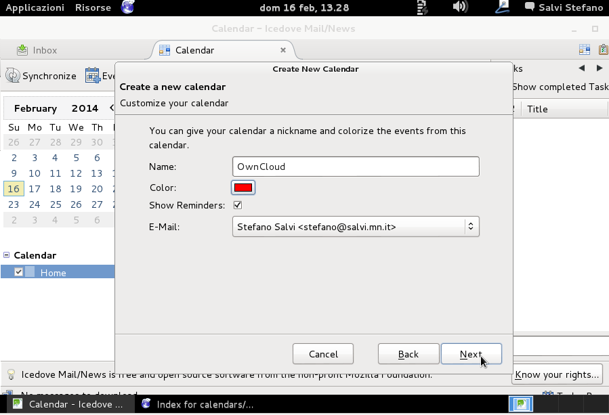The height and width of the screenshot is (415, 609).
Task: Click the volume speaker icon
Action: tap(460, 7)
